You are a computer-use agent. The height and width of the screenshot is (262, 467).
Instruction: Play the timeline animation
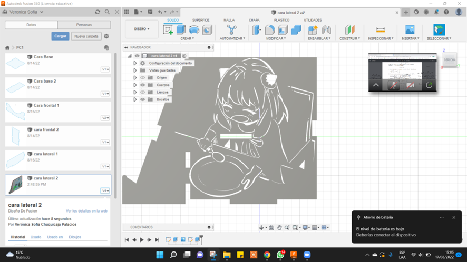coord(142,240)
